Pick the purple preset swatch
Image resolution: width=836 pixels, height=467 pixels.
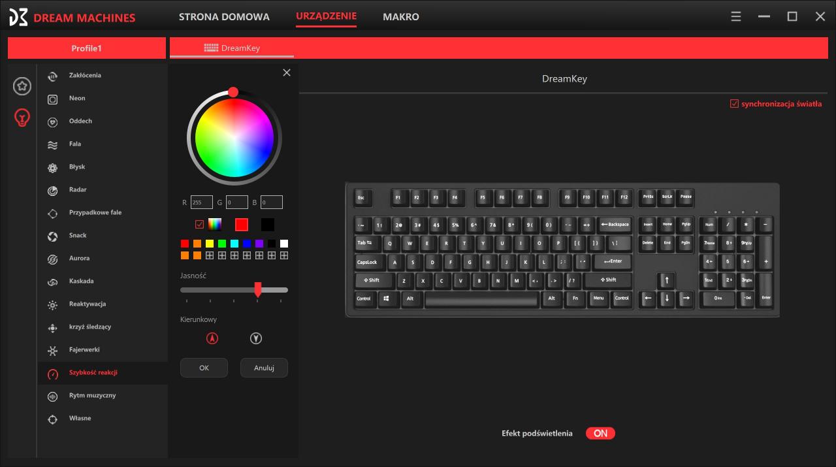pos(259,244)
